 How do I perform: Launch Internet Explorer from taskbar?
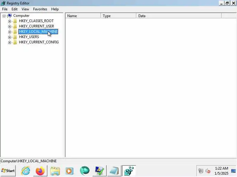point(25,171)
